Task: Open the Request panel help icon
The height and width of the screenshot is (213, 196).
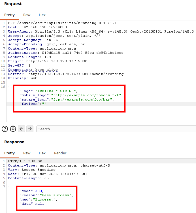Action: 5,129
